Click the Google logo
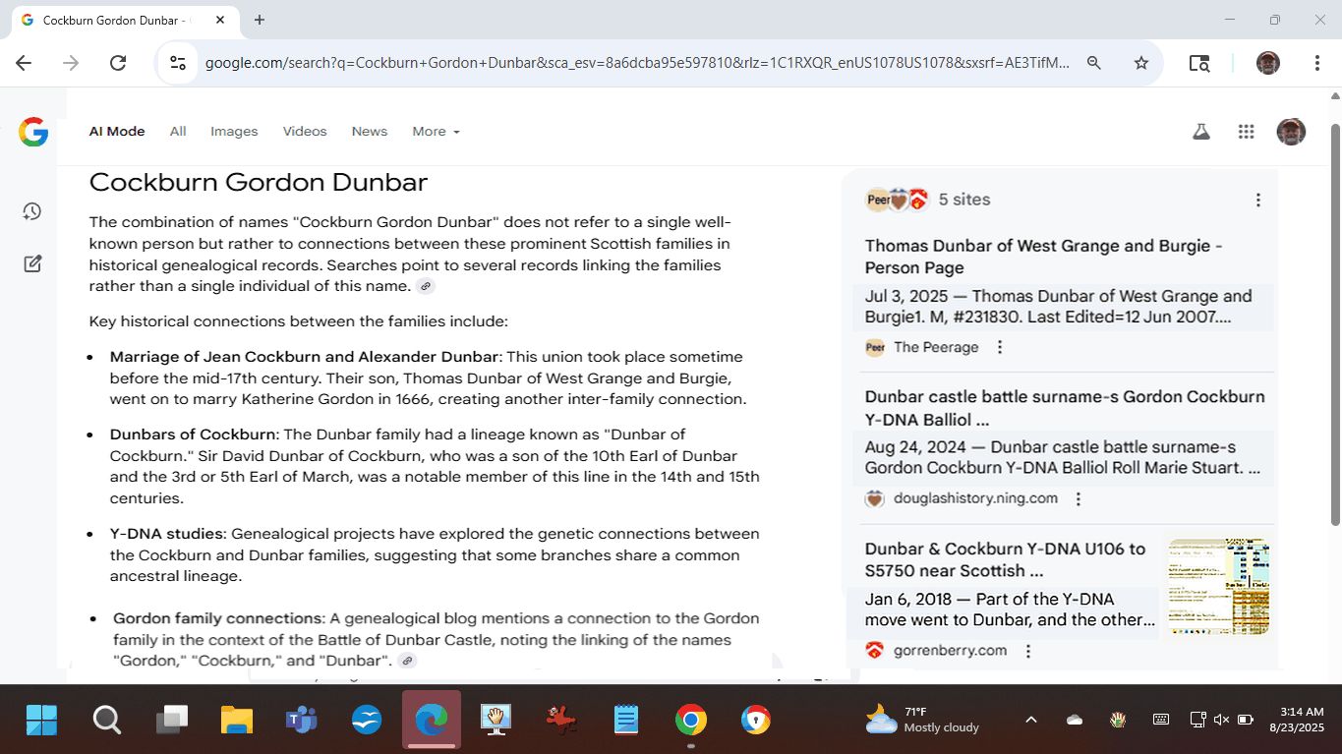This screenshot has width=1342, height=754. coord(33,132)
